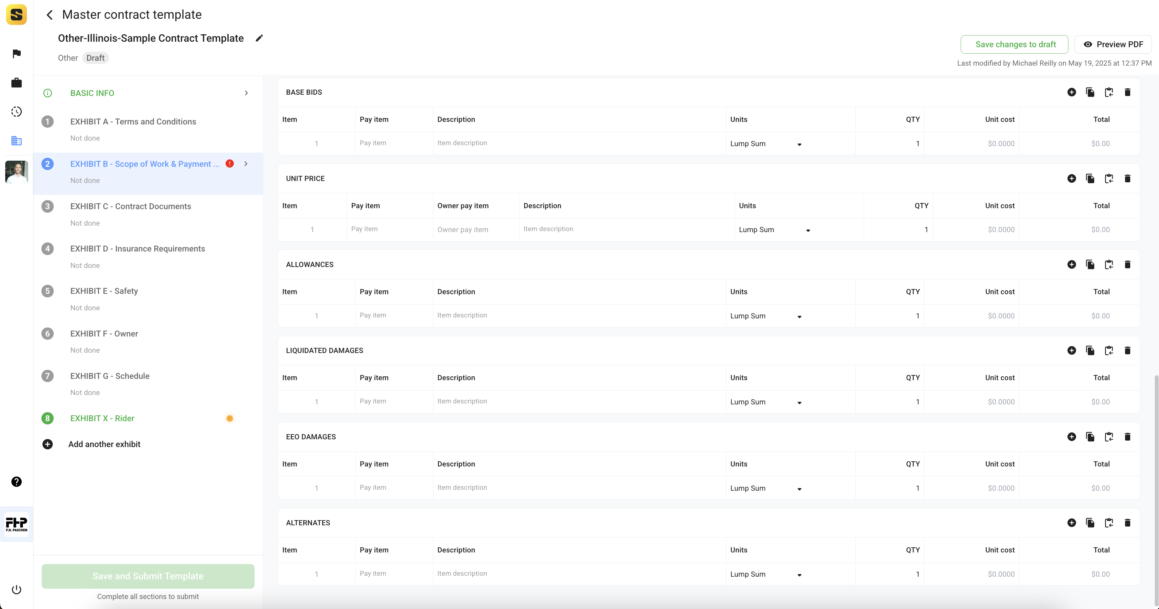1159x609 pixels.
Task: Open the help question mark icon
Action: (x=16, y=482)
